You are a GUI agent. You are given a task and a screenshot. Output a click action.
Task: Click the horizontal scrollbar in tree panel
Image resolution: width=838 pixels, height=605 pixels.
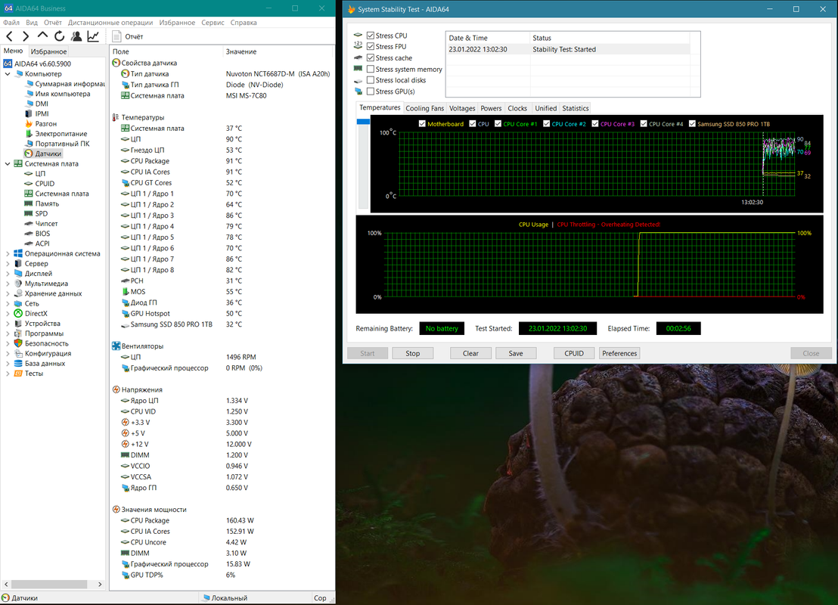[x=49, y=584]
